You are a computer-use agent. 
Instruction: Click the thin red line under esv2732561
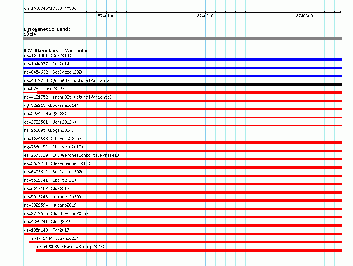click(x=182, y=125)
